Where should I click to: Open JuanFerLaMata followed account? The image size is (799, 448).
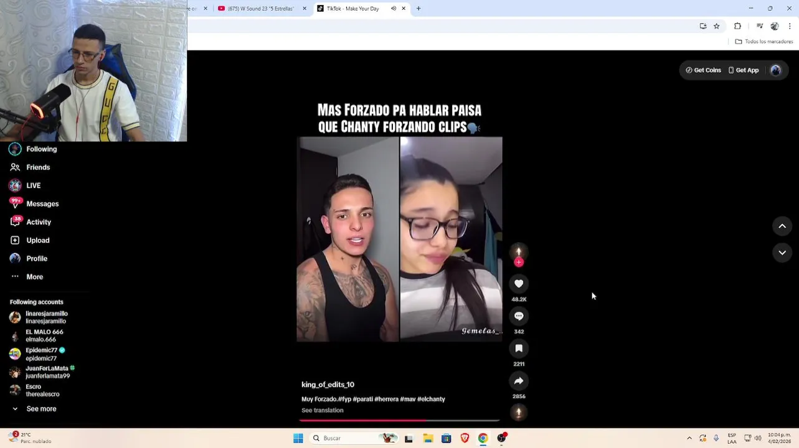pyautogui.click(x=42, y=372)
